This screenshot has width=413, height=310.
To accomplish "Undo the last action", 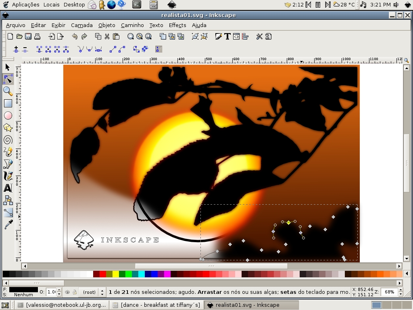I will [75, 36].
